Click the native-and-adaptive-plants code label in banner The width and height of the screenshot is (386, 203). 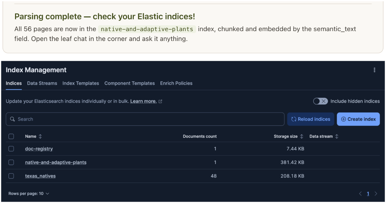pos(147,29)
